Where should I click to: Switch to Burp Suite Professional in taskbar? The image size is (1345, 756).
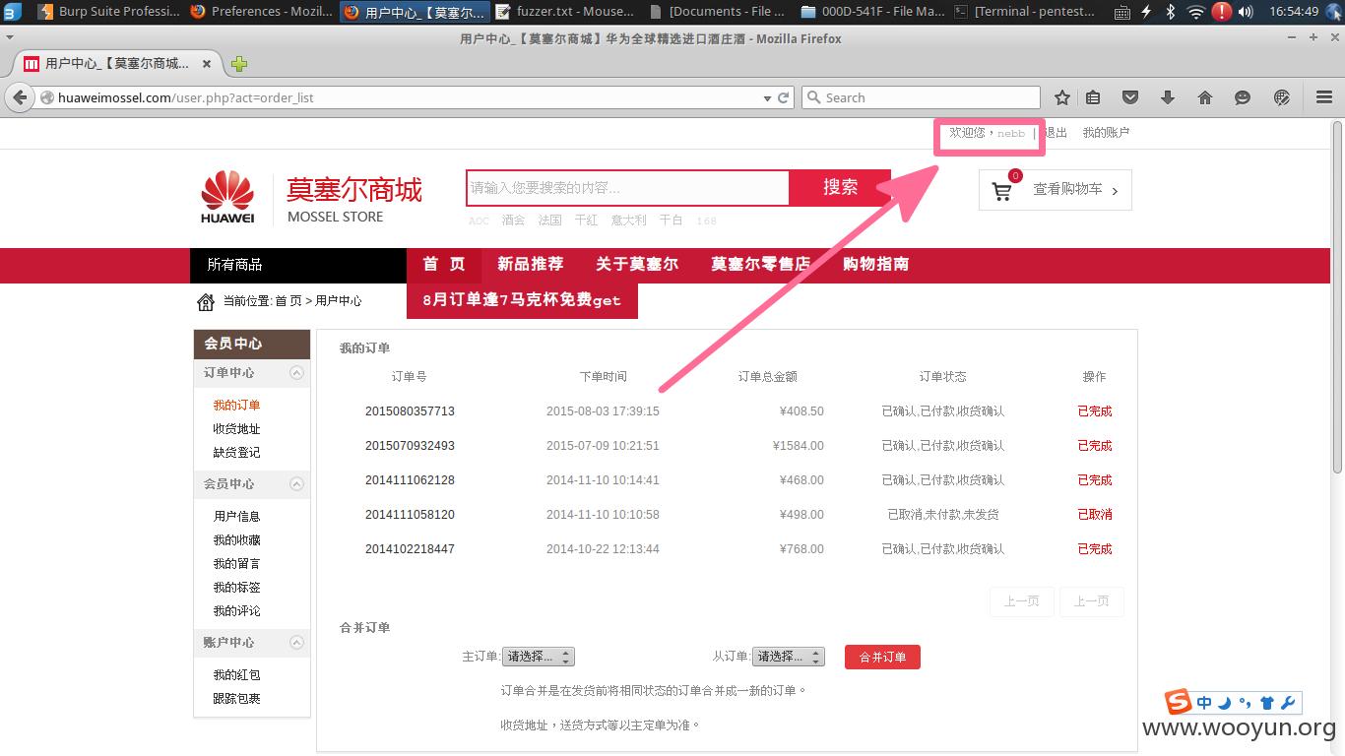pos(108,12)
